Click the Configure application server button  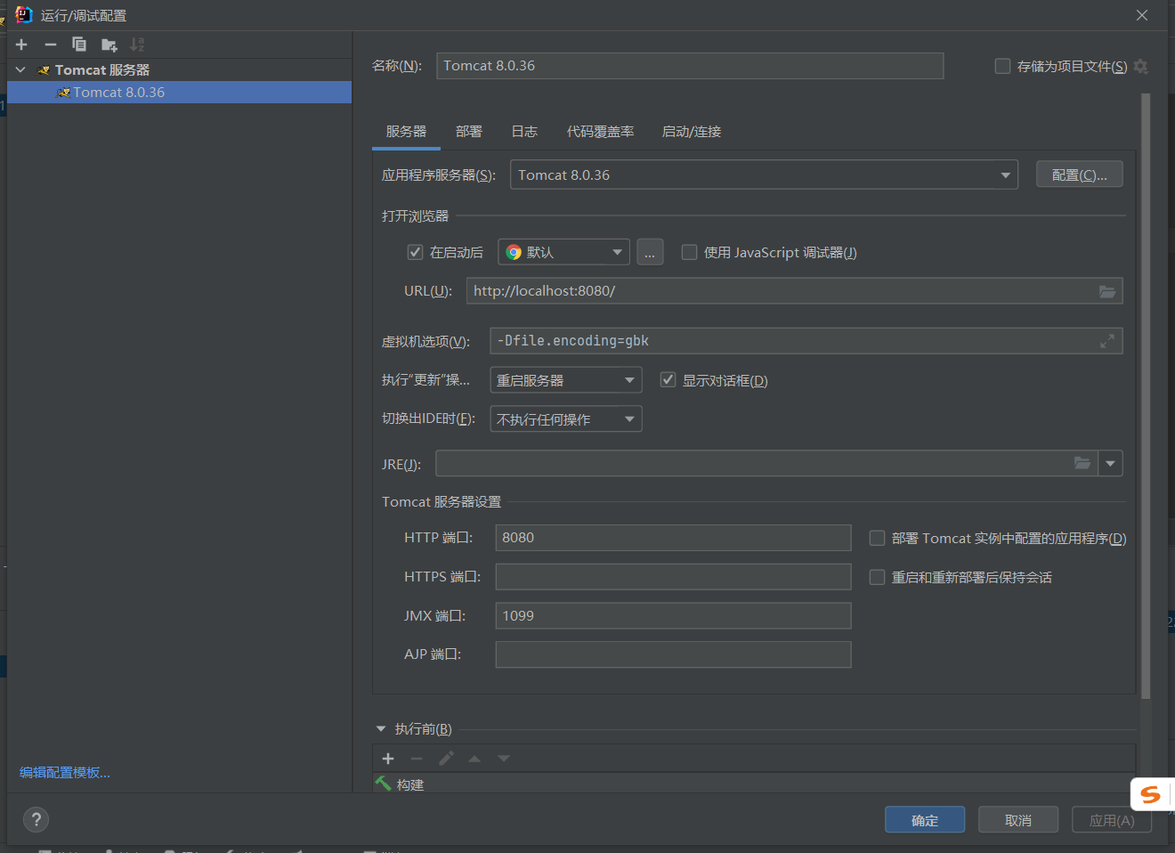click(1080, 175)
